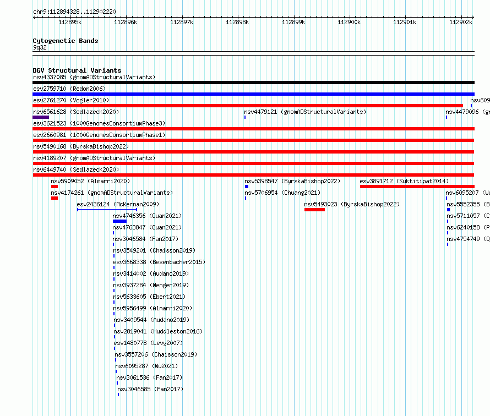The image size is (490, 416).
Task: Open the nsv4479096 variant label
Action: point(467,112)
